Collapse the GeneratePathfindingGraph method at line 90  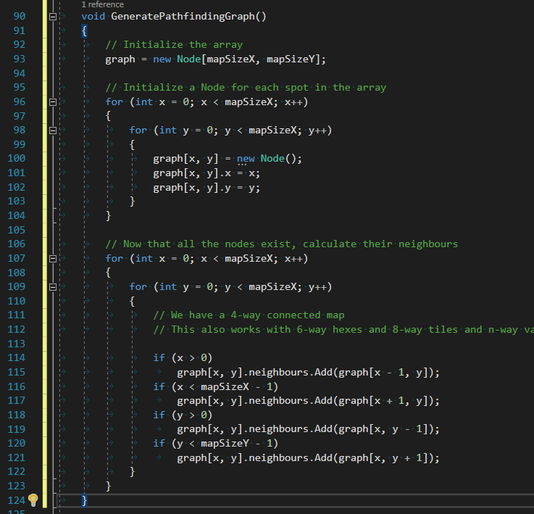53,17
